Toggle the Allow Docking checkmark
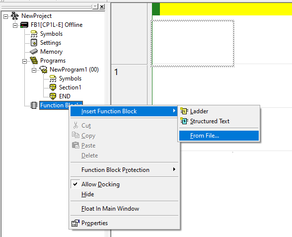This screenshot has width=292, height=237. coord(75,184)
